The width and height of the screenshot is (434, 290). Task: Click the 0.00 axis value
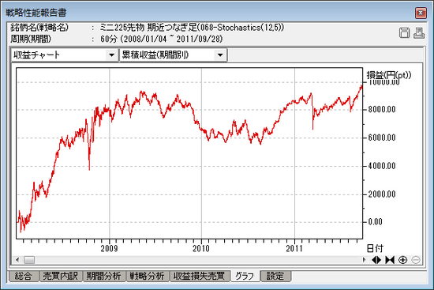pyautogui.click(x=376, y=222)
